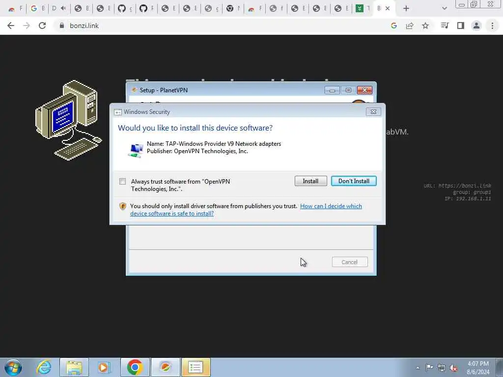This screenshot has width=503, height=377.
Task: Choose Don't Install for the device software
Action: tap(354, 181)
